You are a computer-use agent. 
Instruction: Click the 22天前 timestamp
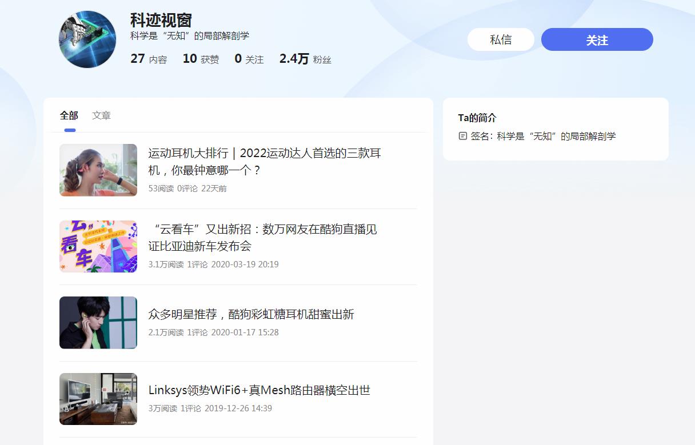point(214,189)
